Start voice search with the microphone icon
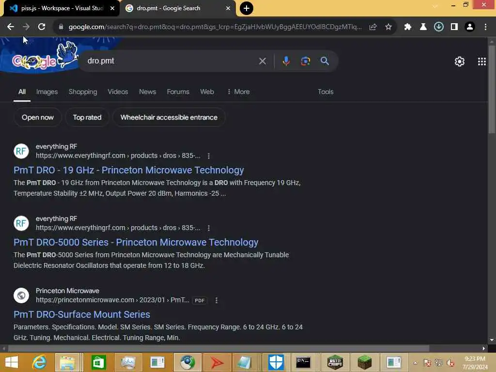 286,61
